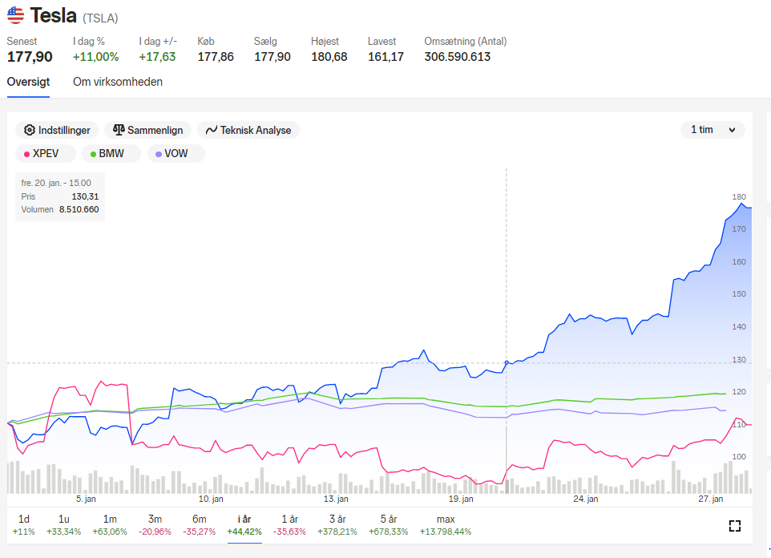Click the Omsætning value 306.590.613
771x558 pixels.
[x=458, y=57]
